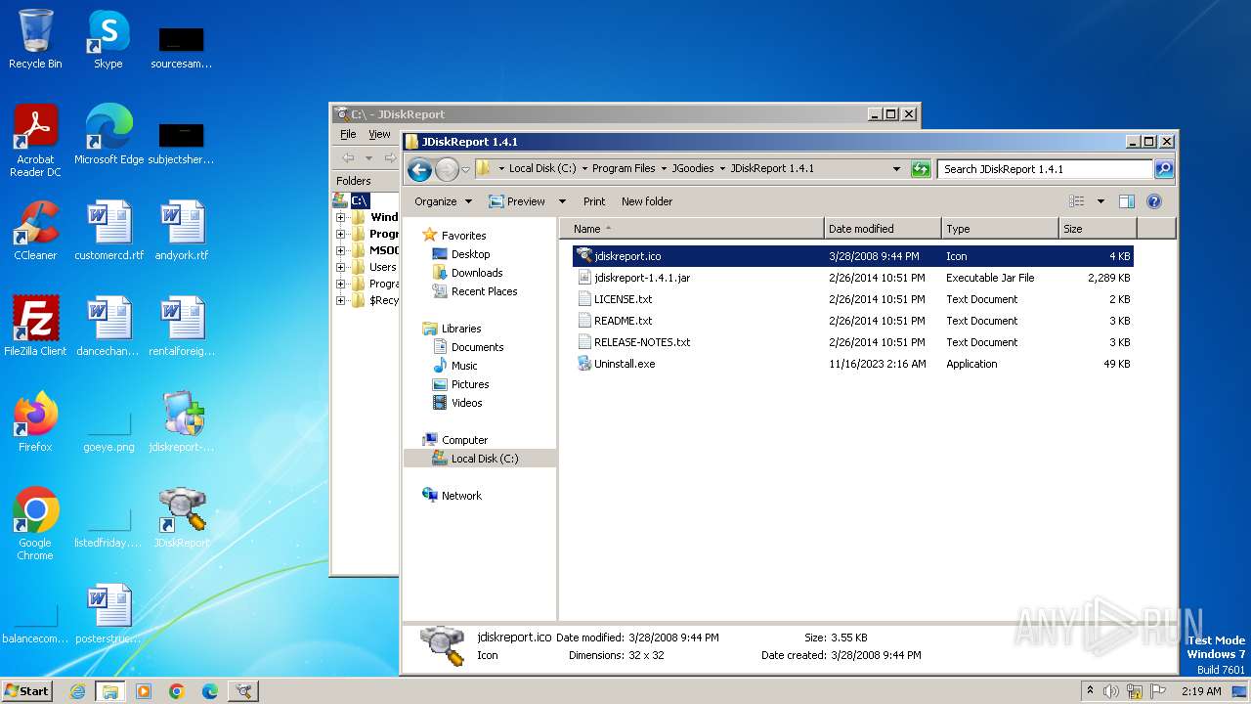1251x704 pixels.
Task: Click the search magnifier icon
Action: tap(1163, 169)
